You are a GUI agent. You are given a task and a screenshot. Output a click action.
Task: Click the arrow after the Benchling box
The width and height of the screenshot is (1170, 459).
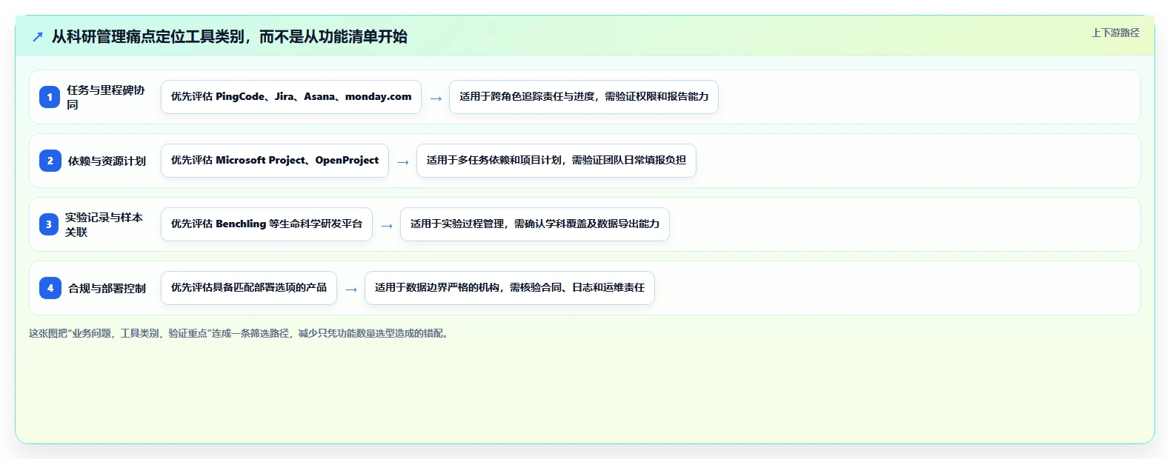(387, 226)
